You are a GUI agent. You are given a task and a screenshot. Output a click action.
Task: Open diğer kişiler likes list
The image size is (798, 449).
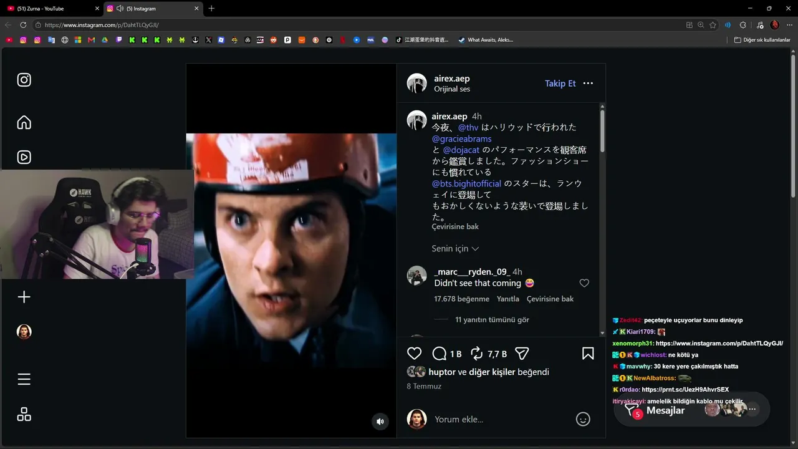tap(491, 372)
